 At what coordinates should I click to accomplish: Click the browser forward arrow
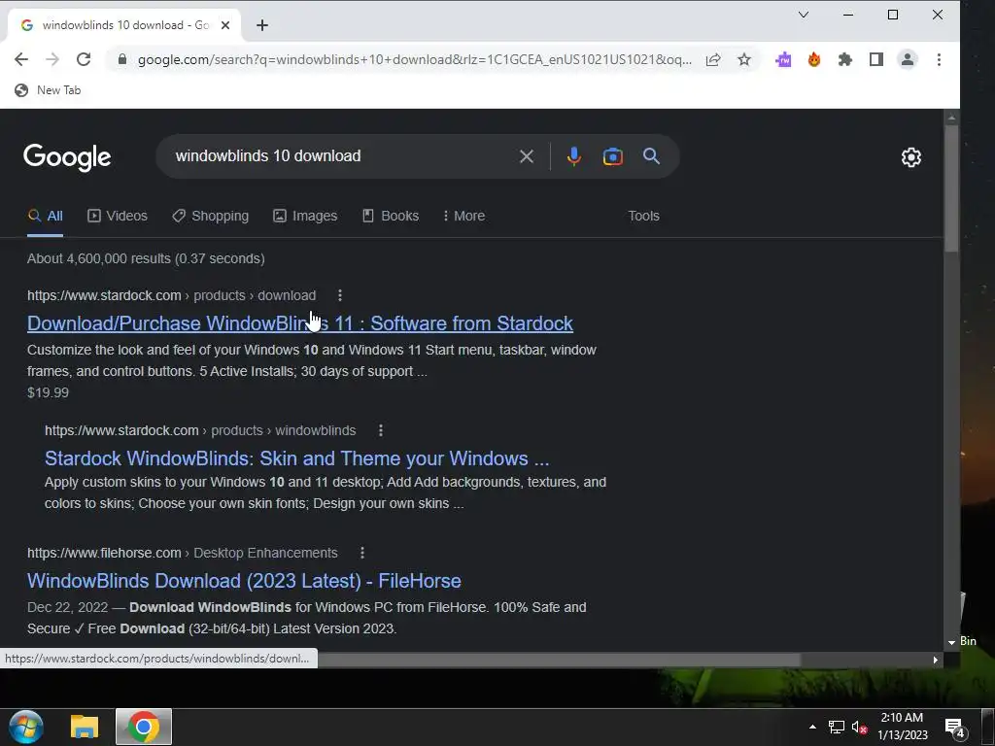tap(52, 59)
